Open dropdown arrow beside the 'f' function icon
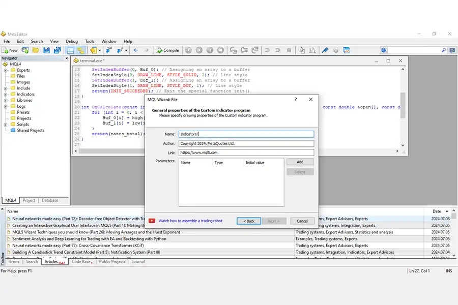The height and width of the screenshot is (305, 458). tap(126, 50)
